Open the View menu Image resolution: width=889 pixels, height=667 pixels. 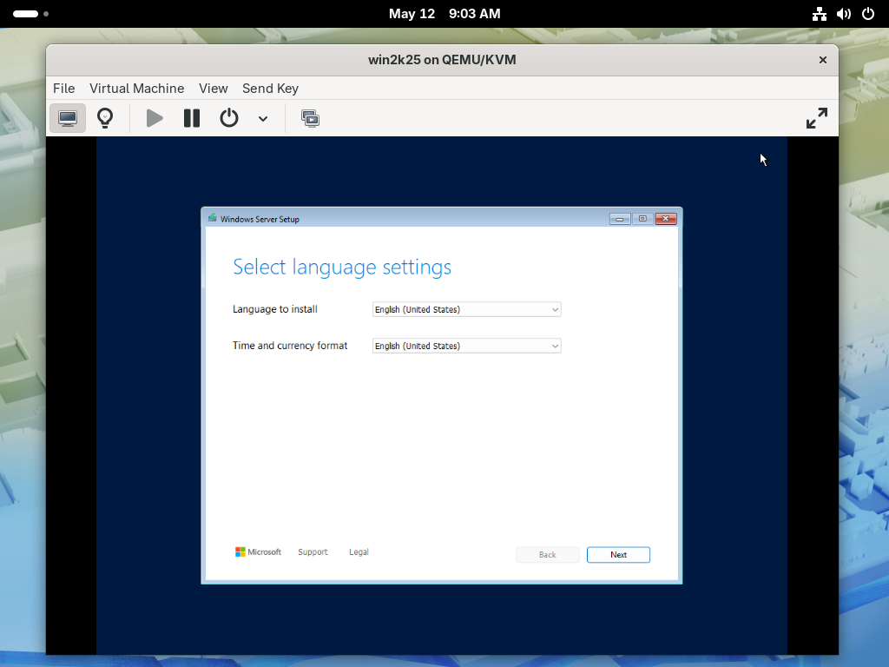coord(214,89)
